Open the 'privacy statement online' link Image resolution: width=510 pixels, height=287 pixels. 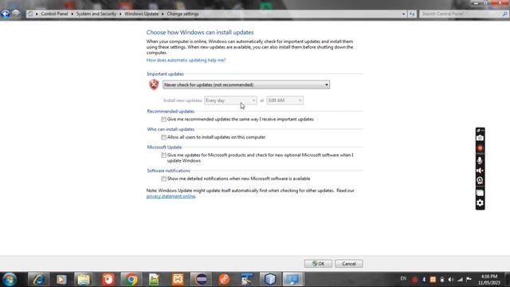point(171,196)
